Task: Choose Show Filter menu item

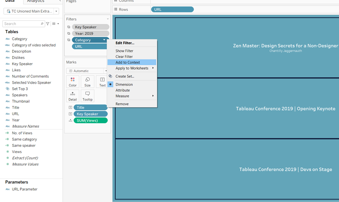Action: point(124,51)
